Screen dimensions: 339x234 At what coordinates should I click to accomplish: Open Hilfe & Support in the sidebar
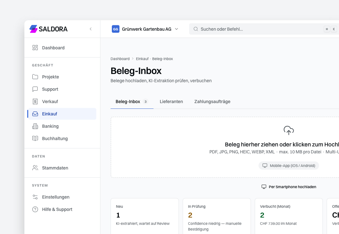coord(62,209)
